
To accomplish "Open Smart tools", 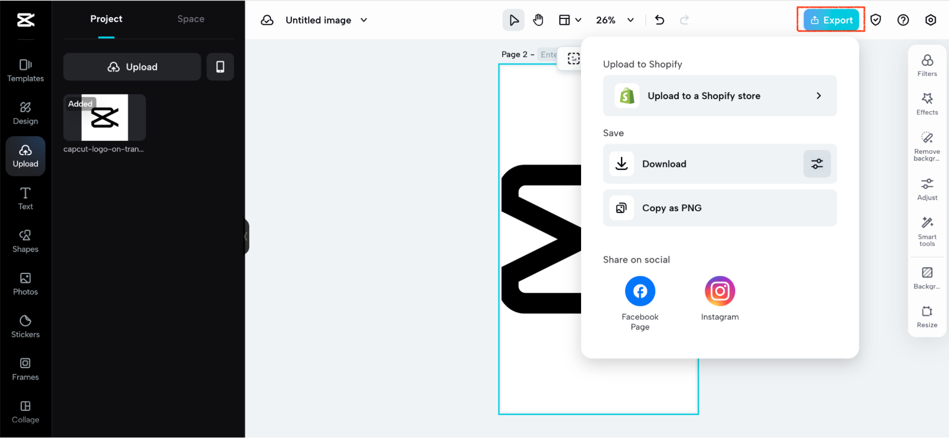I will click(927, 232).
